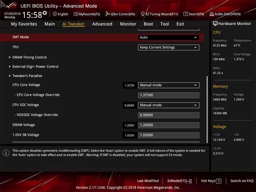Image resolution: width=256 pixels, height=192 pixels.
Task: Click the MyFavorite list icon
Action: [x=76, y=14]
